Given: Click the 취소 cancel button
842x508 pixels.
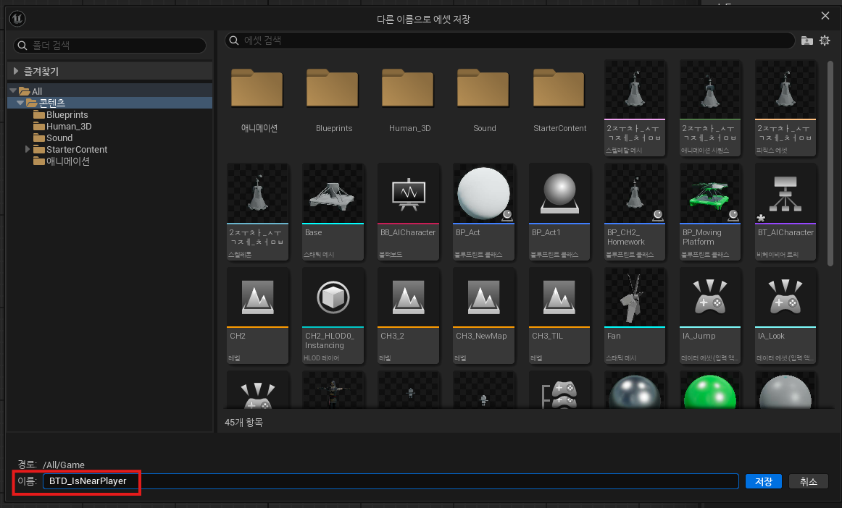Looking at the screenshot, I should [x=808, y=481].
